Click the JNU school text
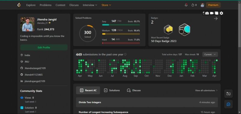Image resolution: width=241 pixels, height=114 pixels. click(x=27, y=62)
